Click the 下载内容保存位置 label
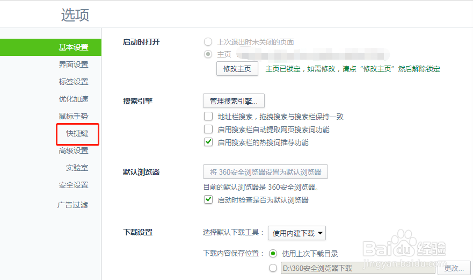 click(234, 254)
